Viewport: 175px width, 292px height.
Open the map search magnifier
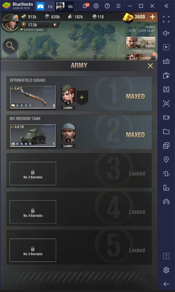(x=10, y=46)
